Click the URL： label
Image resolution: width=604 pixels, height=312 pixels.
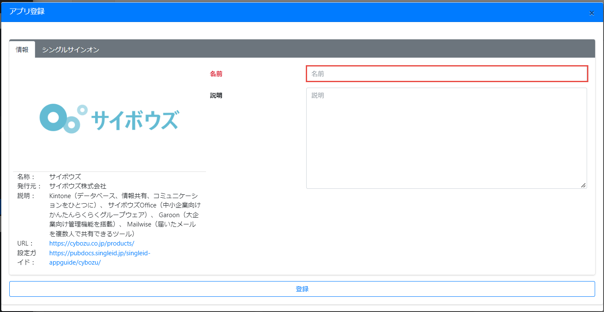(25, 243)
